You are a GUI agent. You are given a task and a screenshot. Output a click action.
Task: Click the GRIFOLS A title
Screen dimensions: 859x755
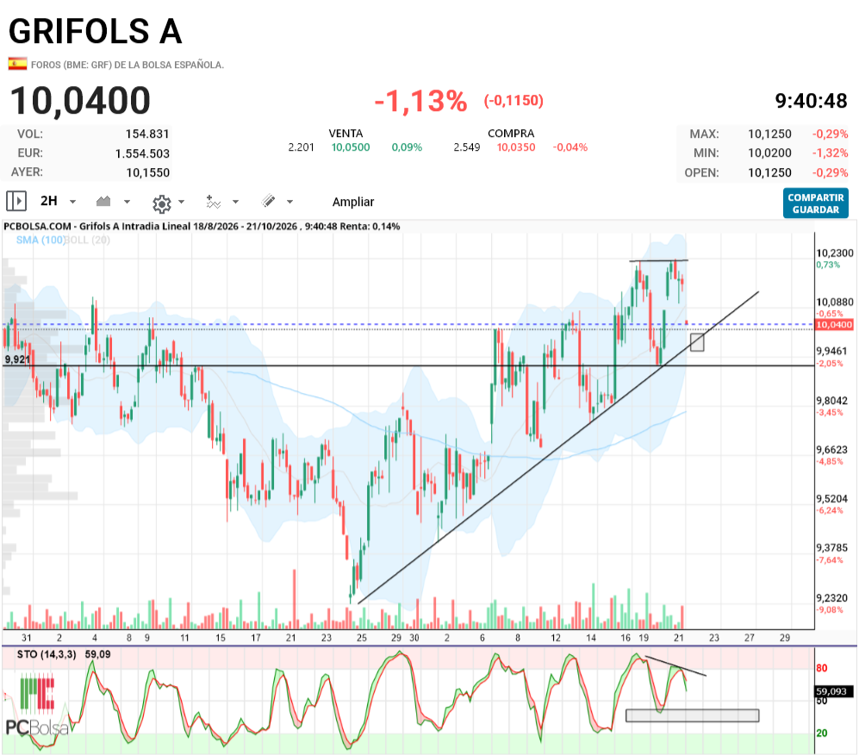pyautogui.click(x=96, y=31)
